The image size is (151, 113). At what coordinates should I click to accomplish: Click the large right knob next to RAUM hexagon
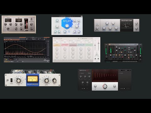click(x=77, y=26)
